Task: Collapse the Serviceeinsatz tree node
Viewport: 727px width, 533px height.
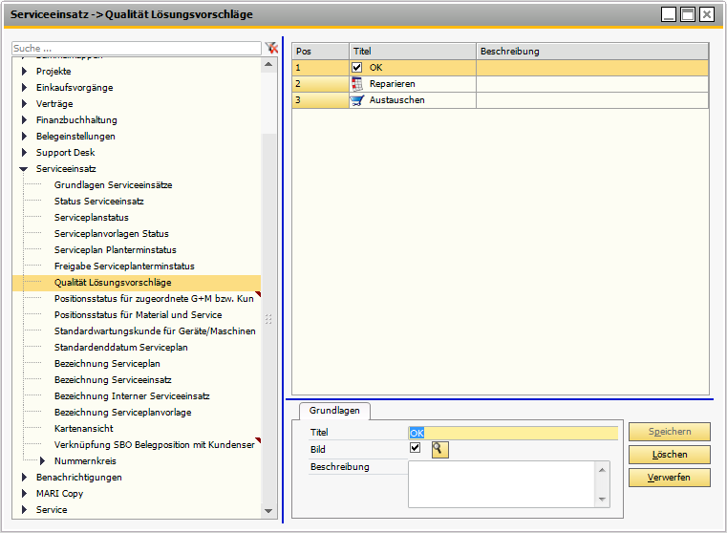Action: [x=25, y=169]
